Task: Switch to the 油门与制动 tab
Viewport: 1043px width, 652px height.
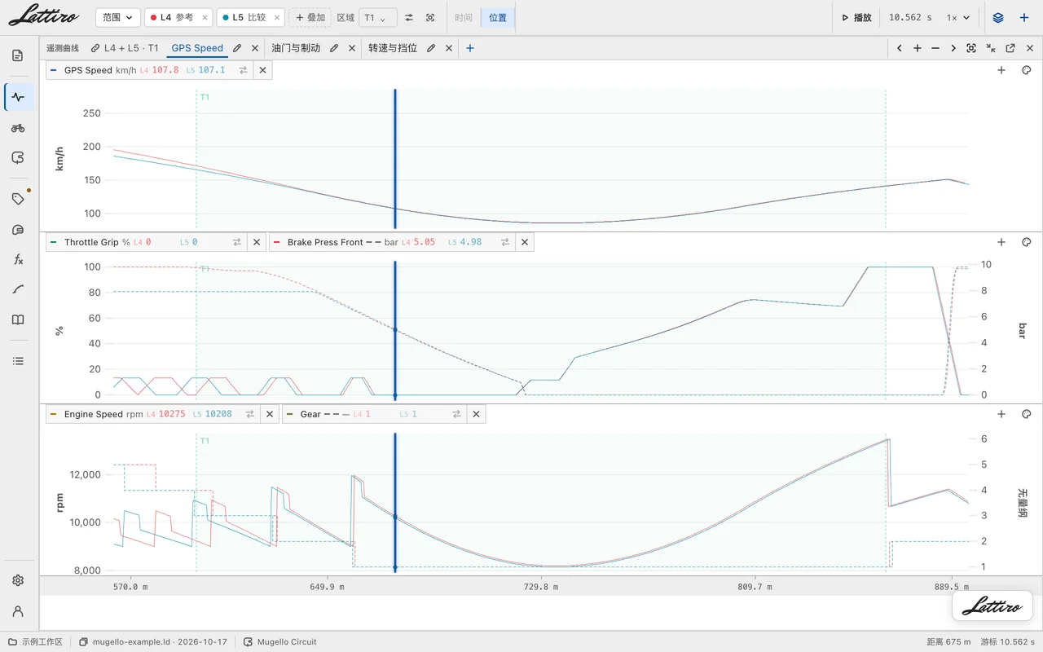Action: point(296,48)
